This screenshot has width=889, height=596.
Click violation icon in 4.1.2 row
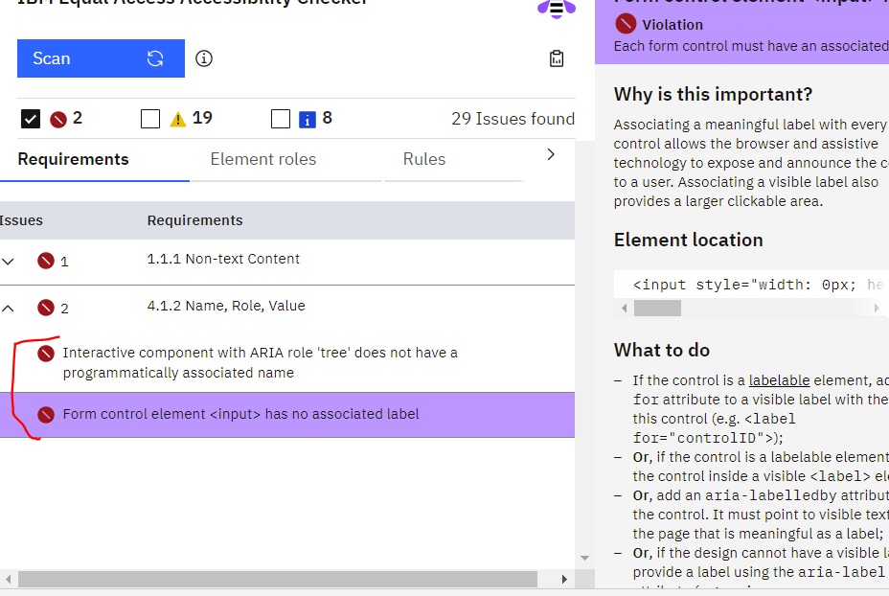[46, 308]
